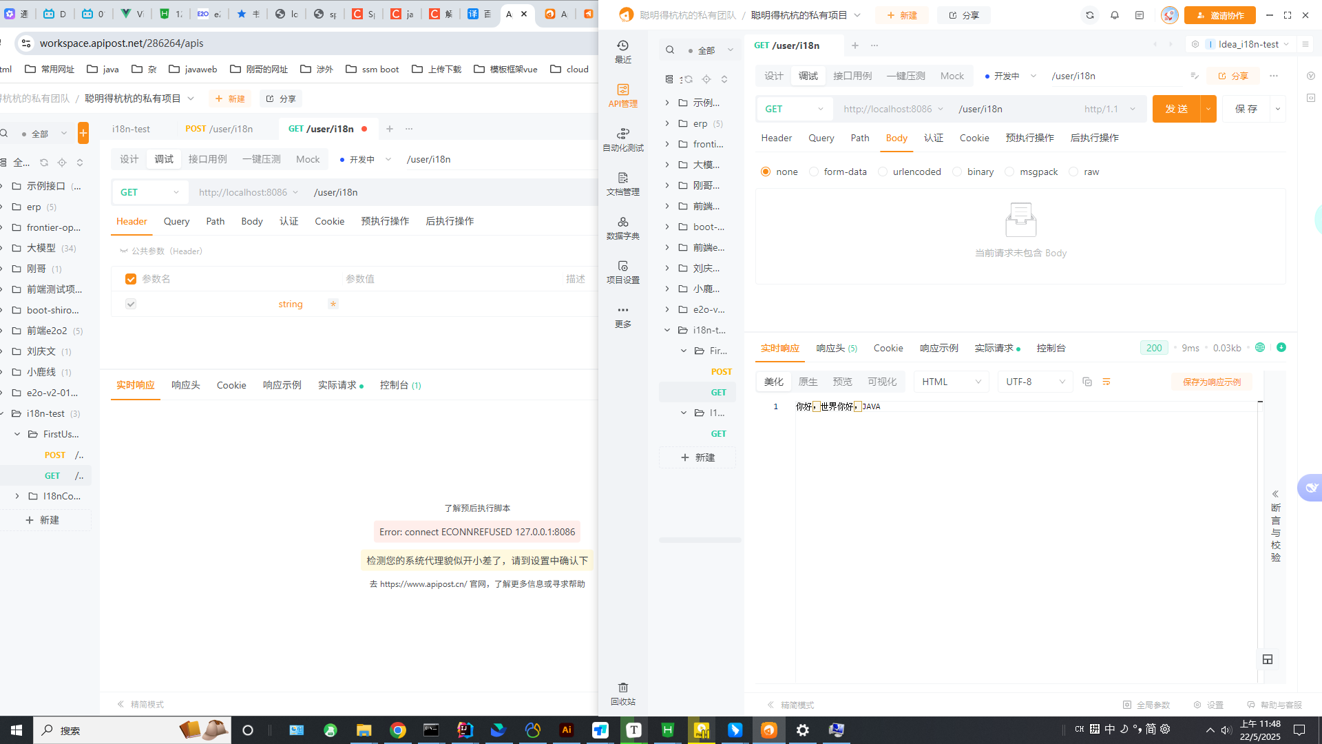Click 邀请协作 invite button

[x=1219, y=15]
